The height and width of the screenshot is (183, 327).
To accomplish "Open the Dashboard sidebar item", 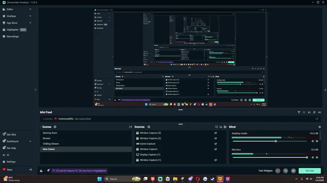I will coord(12,141).
